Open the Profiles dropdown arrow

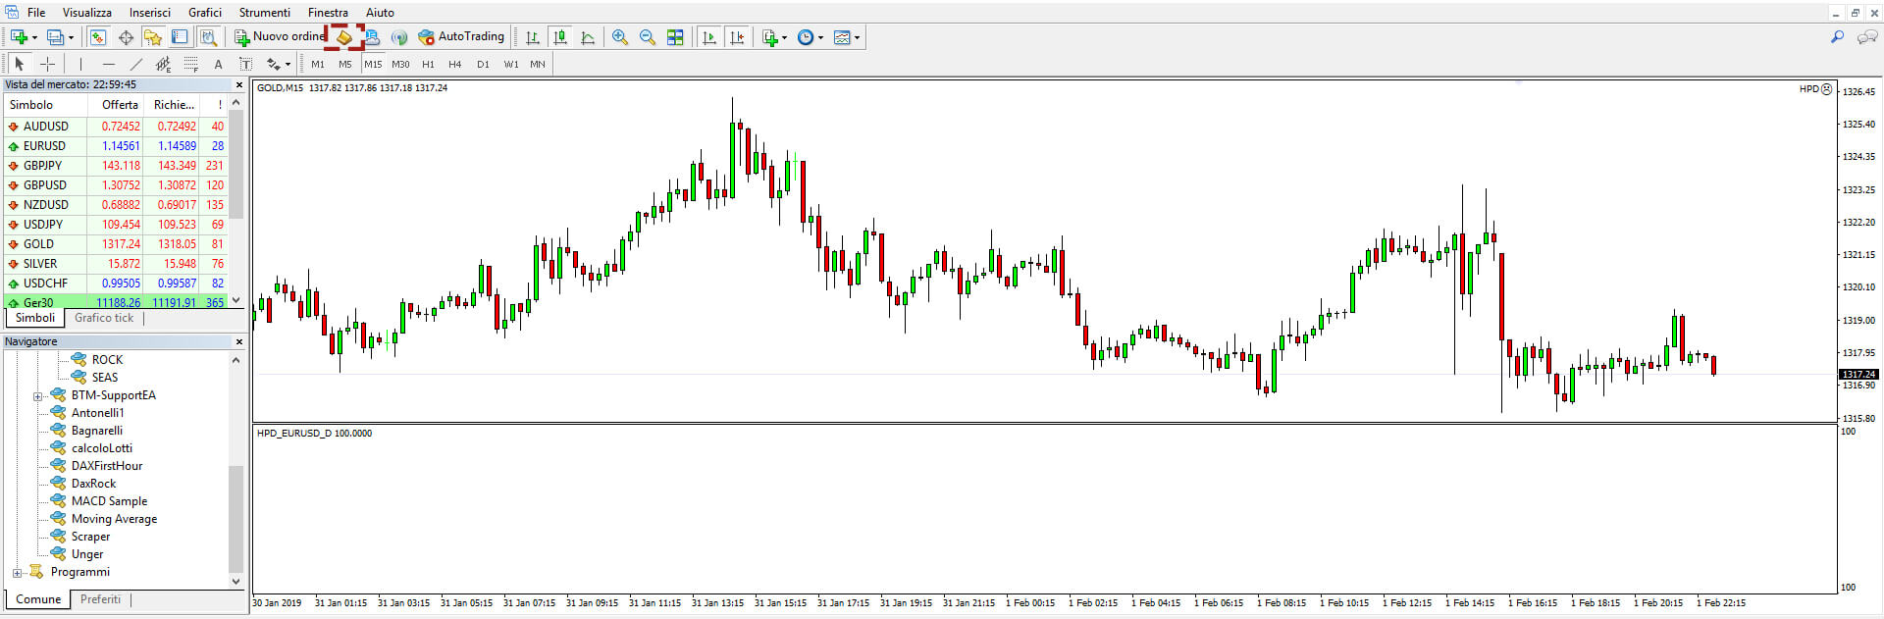pos(71,38)
